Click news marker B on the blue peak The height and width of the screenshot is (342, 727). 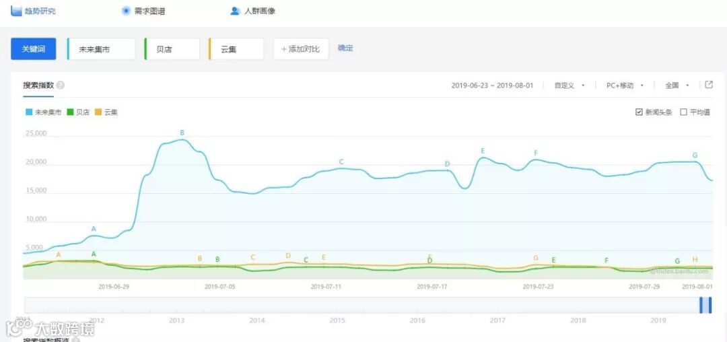click(x=182, y=133)
